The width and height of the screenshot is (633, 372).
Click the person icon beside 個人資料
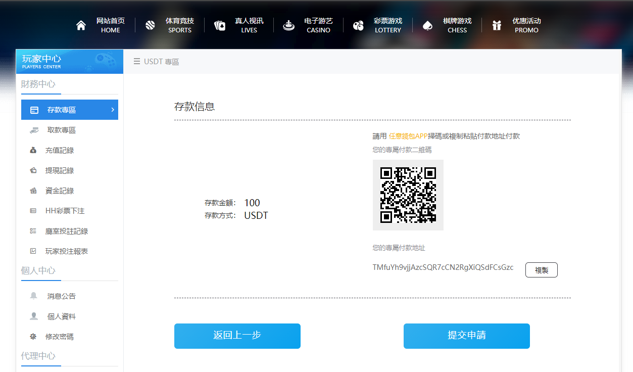tap(34, 316)
